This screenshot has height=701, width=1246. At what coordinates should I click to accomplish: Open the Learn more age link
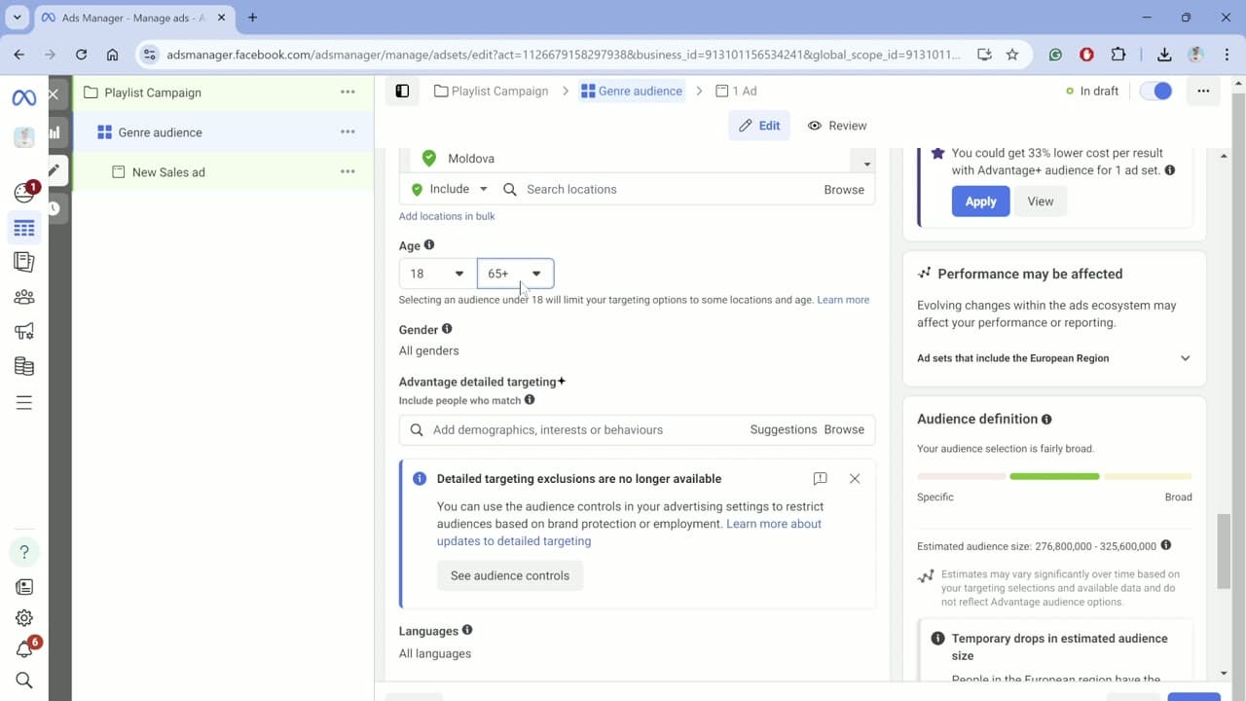pyautogui.click(x=843, y=300)
